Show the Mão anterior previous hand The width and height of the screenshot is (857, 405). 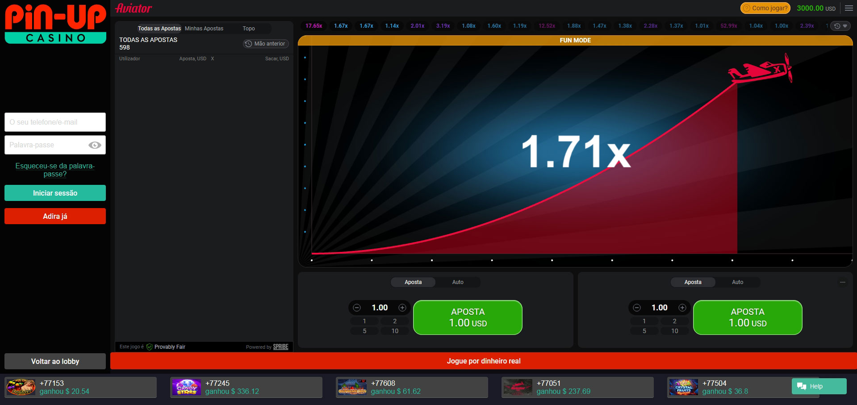(266, 44)
